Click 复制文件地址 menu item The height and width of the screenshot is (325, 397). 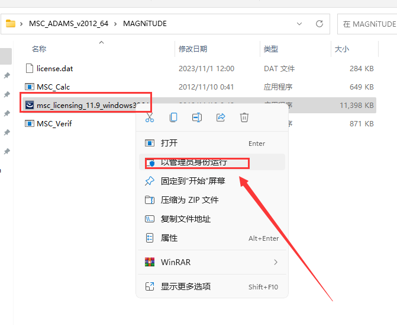click(212, 219)
